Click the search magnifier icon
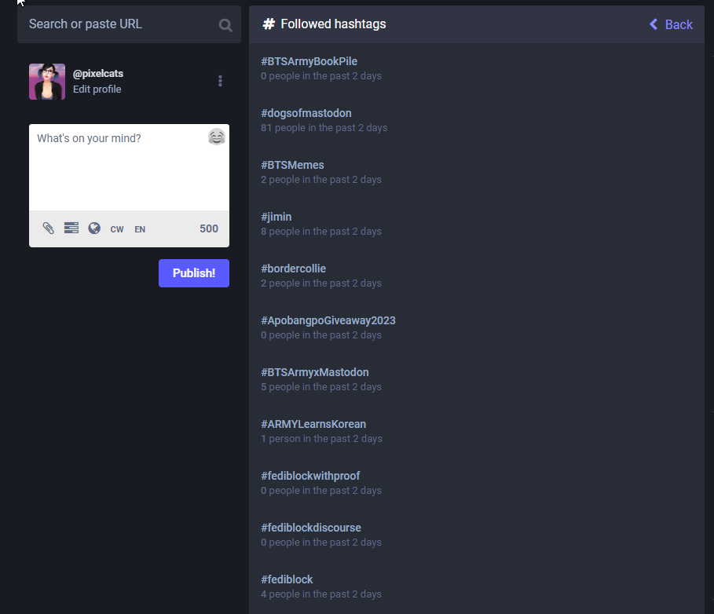The image size is (714, 614). coord(225,25)
